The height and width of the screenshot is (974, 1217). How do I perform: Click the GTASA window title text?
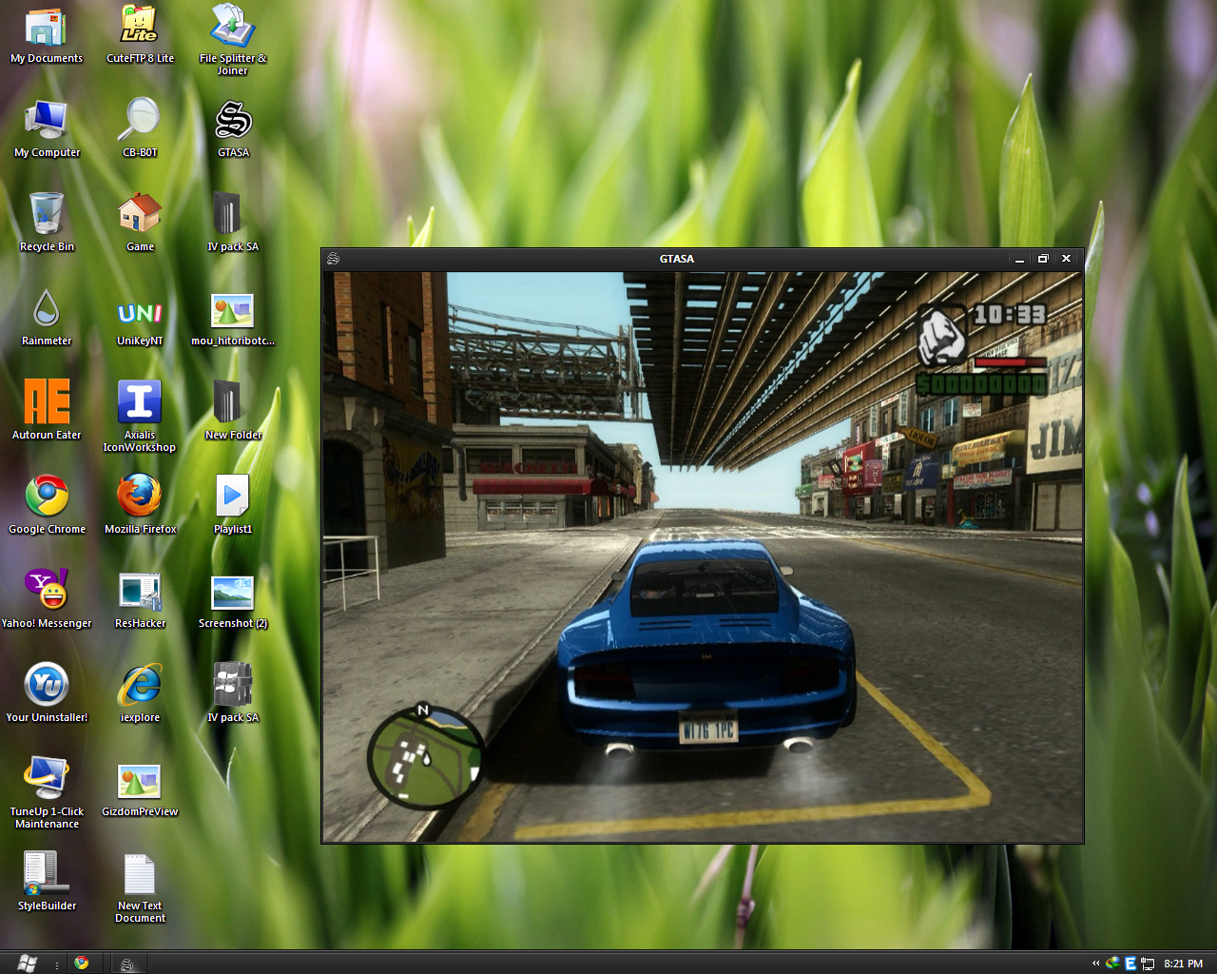pyautogui.click(x=677, y=259)
